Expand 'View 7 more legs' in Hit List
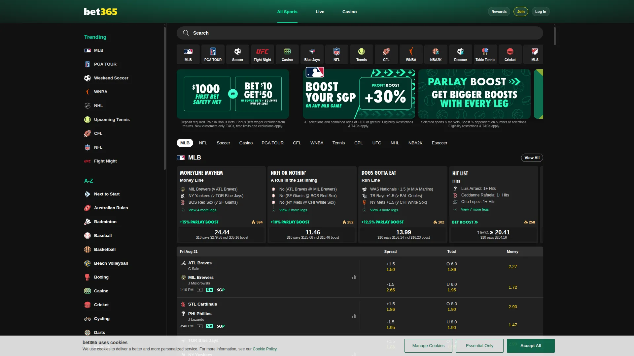634x356 pixels. (x=475, y=209)
